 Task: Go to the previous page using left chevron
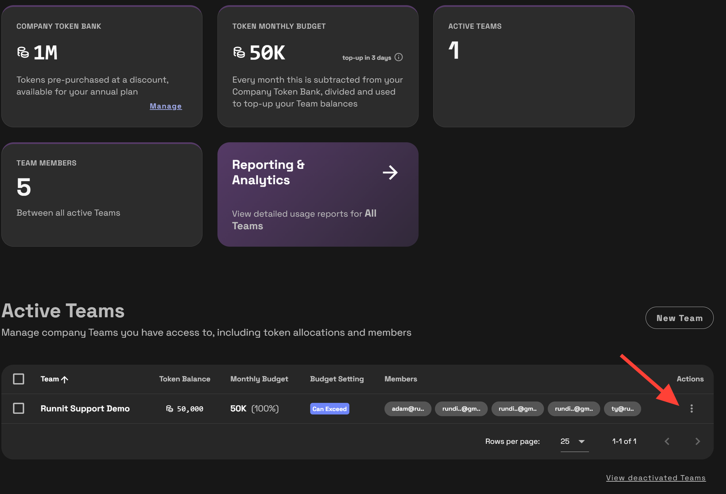(667, 441)
